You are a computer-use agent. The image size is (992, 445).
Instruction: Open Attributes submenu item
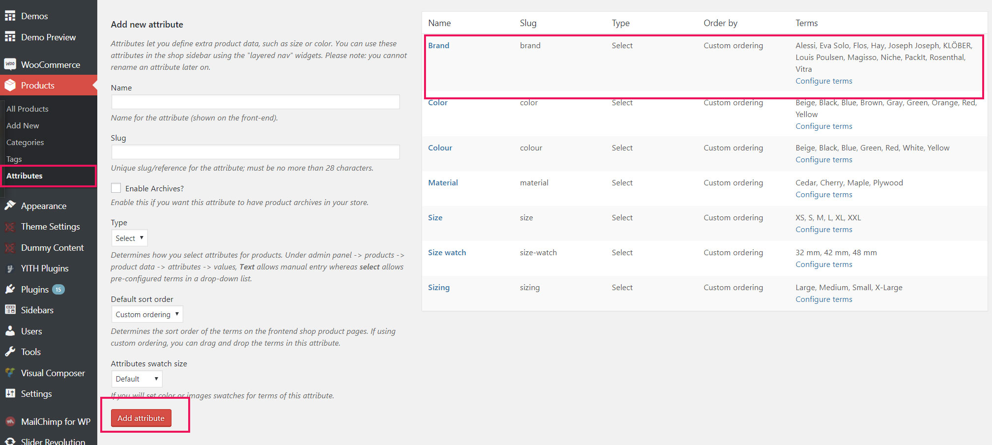pos(25,176)
